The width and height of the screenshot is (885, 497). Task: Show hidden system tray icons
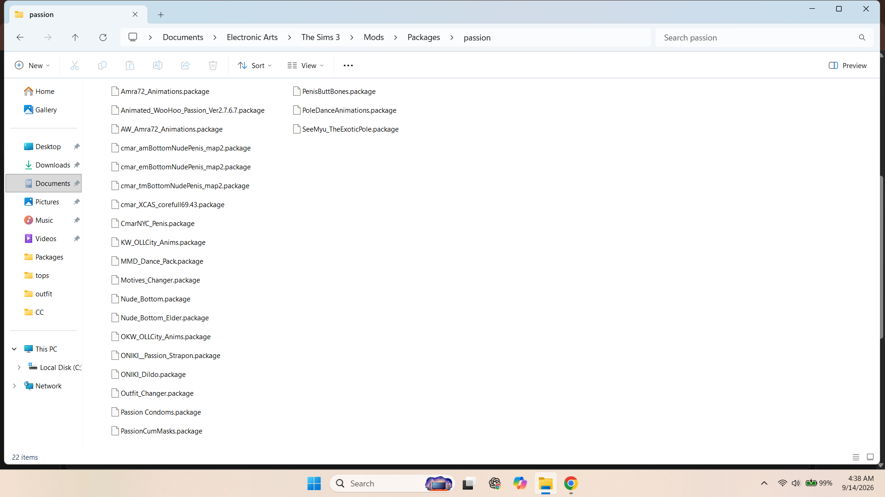764,483
